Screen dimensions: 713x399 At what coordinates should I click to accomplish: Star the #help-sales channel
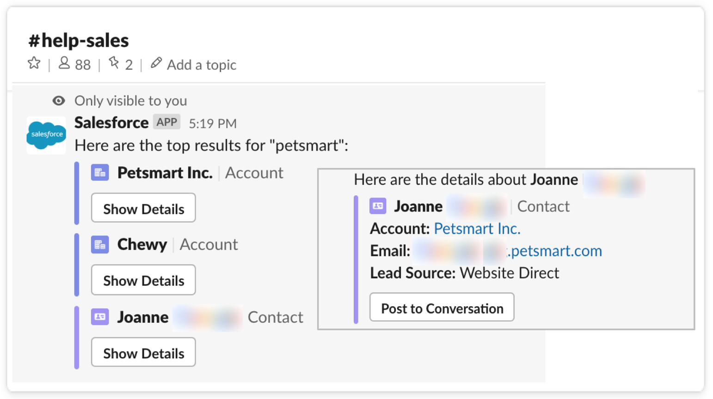34,63
